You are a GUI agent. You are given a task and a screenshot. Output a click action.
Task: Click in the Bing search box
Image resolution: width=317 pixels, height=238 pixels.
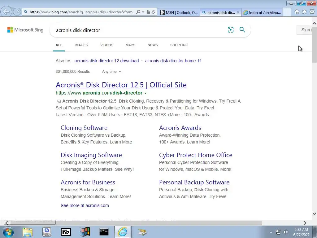click(x=140, y=30)
